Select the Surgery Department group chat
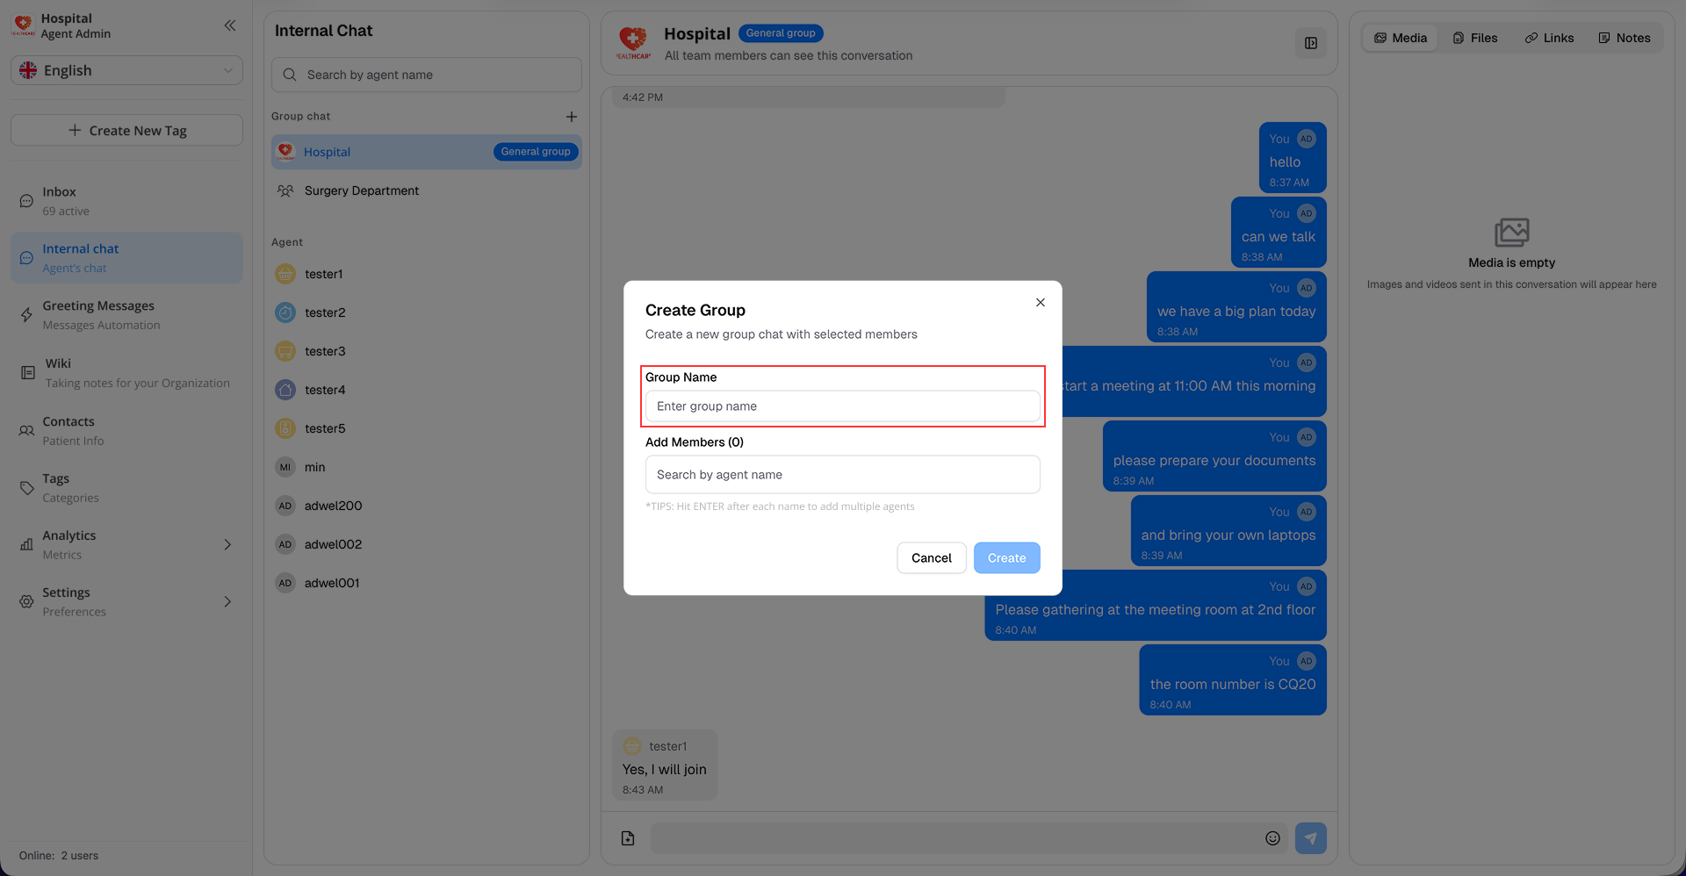The height and width of the screenshot is (876, 1686). click(x=361, y=190)
